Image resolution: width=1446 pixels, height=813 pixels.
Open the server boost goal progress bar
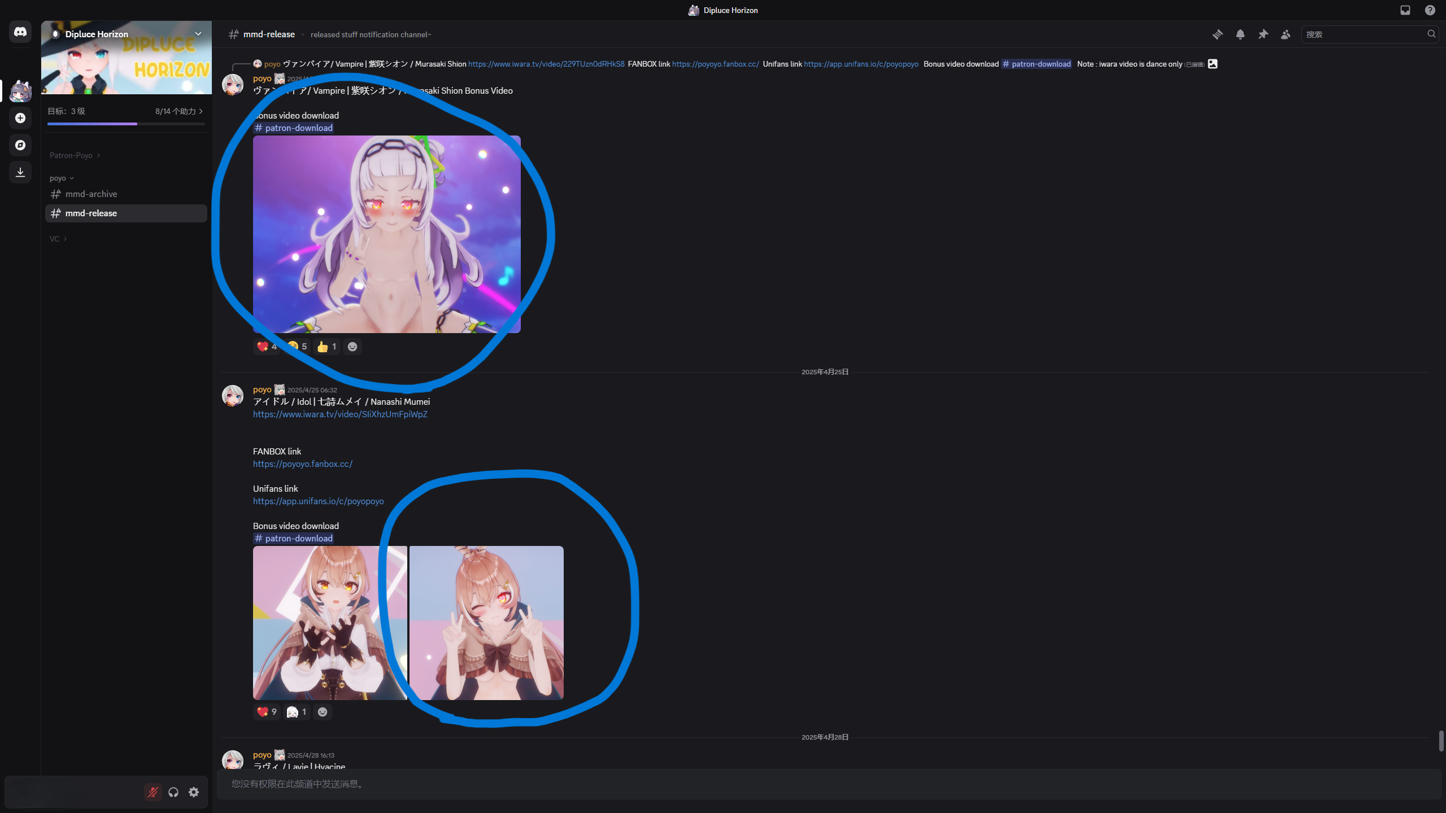[x=126, y=116]
